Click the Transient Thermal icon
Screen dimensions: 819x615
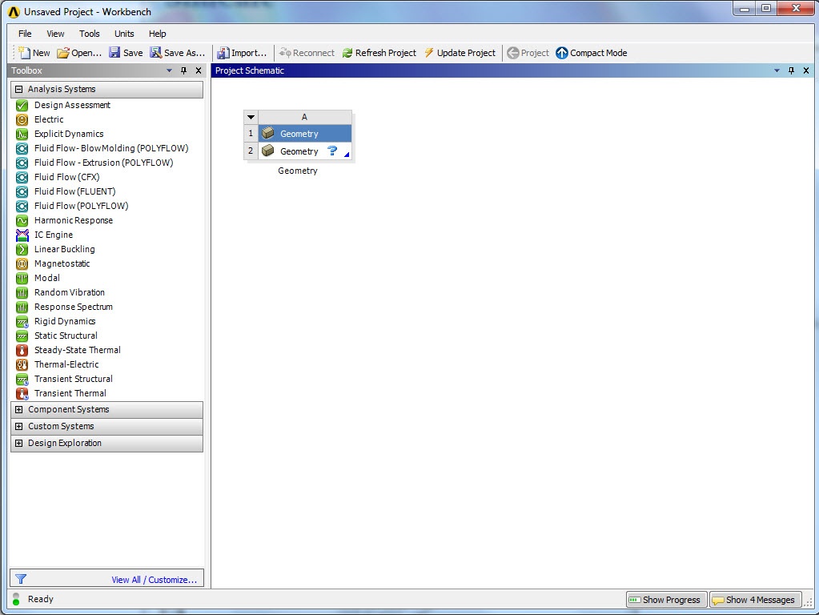click(22, 393)
